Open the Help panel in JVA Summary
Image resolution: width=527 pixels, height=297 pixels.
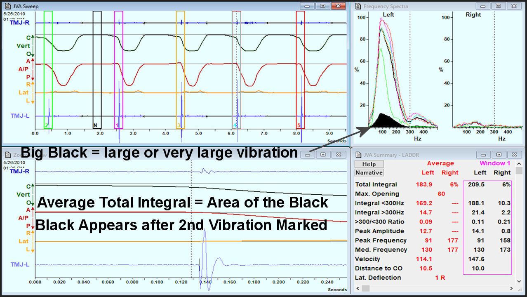[x=369, y=164]
